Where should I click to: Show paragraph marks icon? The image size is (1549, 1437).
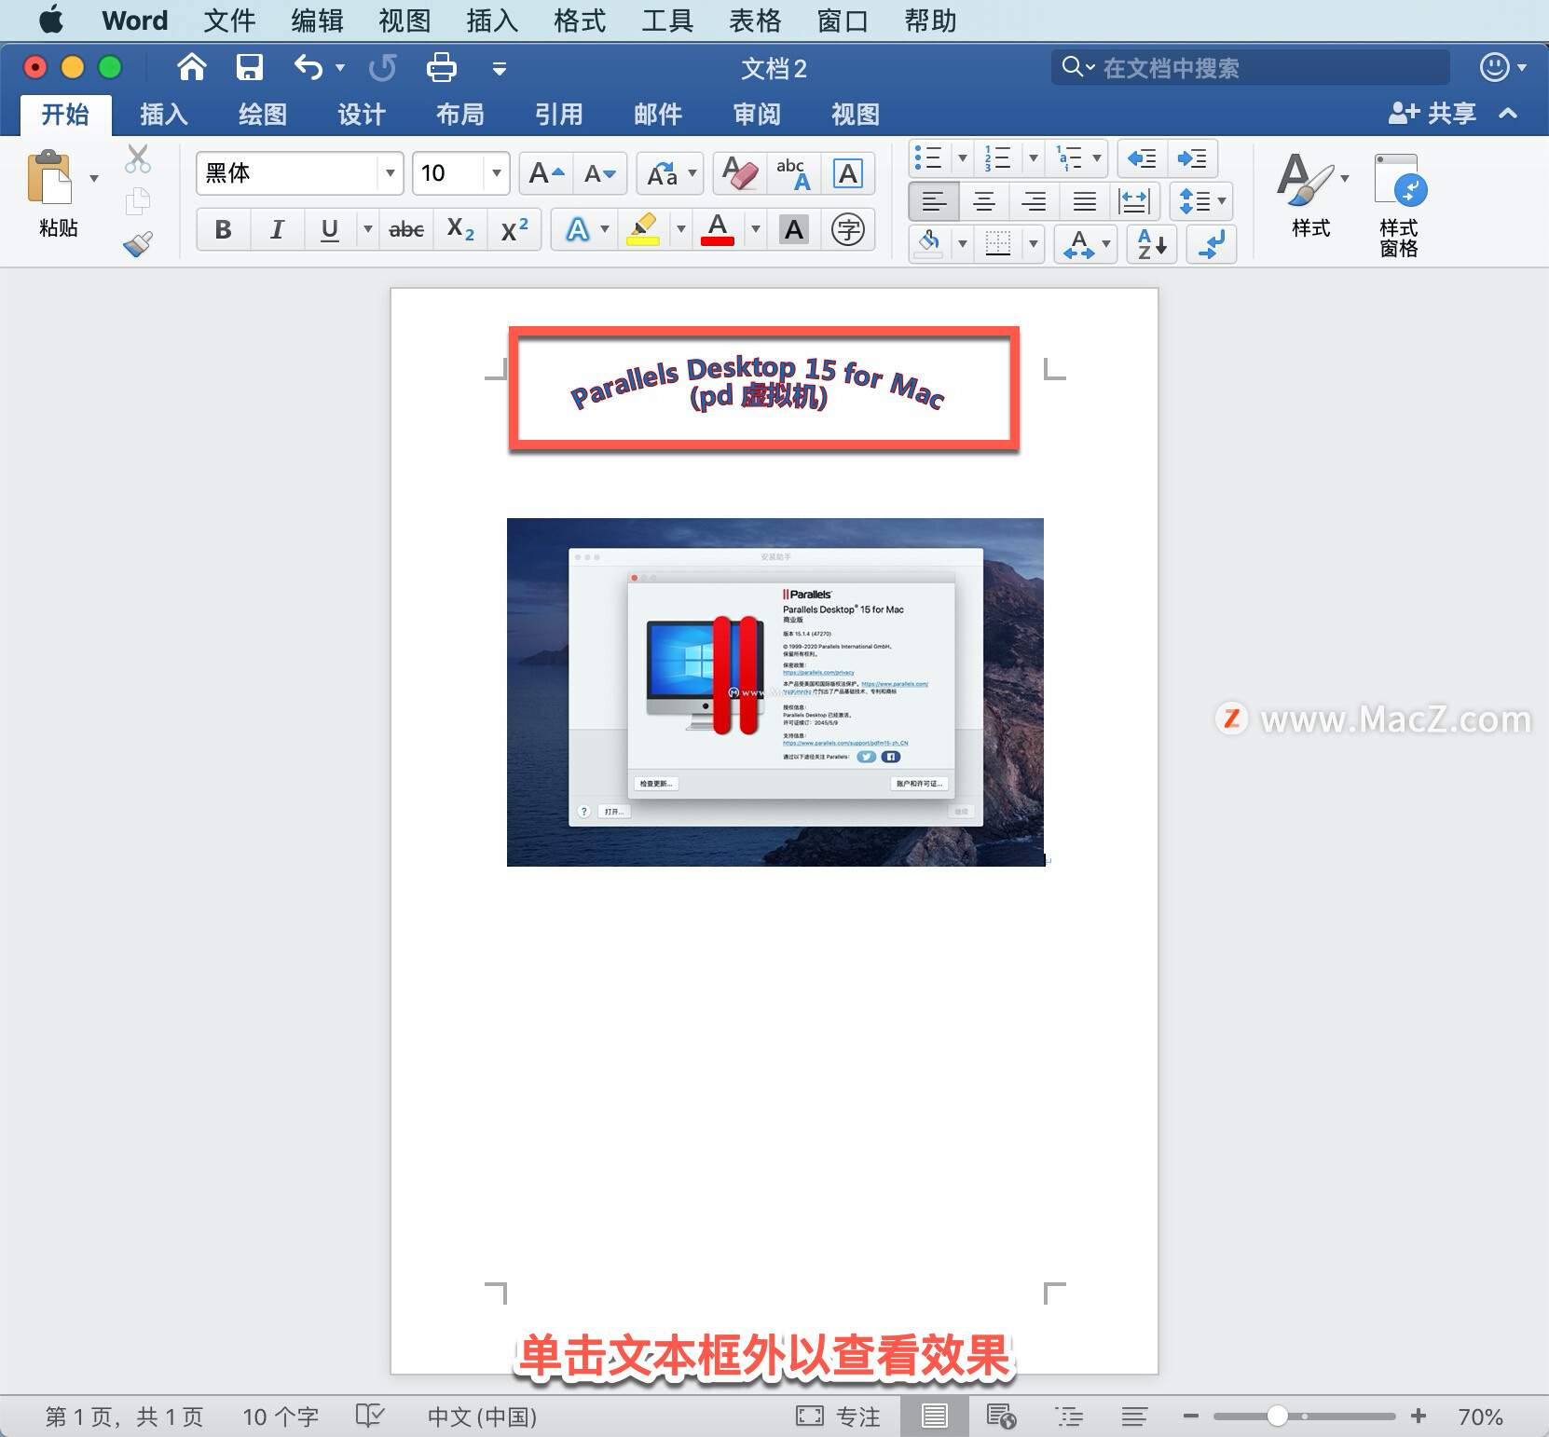(x=1212, y=244)
